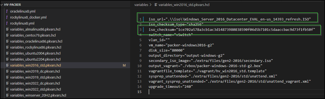This screenshot has width=325, height=99.
Task: Click file icon beside variables_win2019_dc.pkvars.hcl
Action: (x=7, y=71)
